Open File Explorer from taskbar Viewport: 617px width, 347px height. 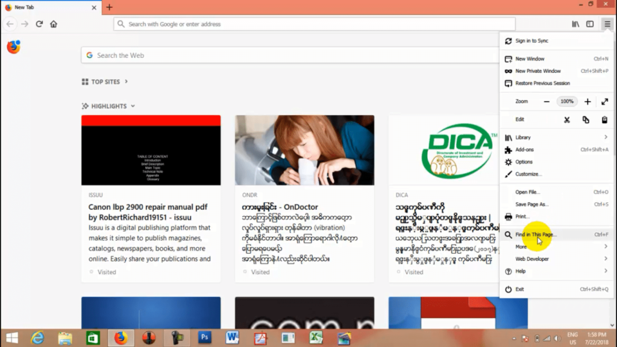(x=65, y=338)
